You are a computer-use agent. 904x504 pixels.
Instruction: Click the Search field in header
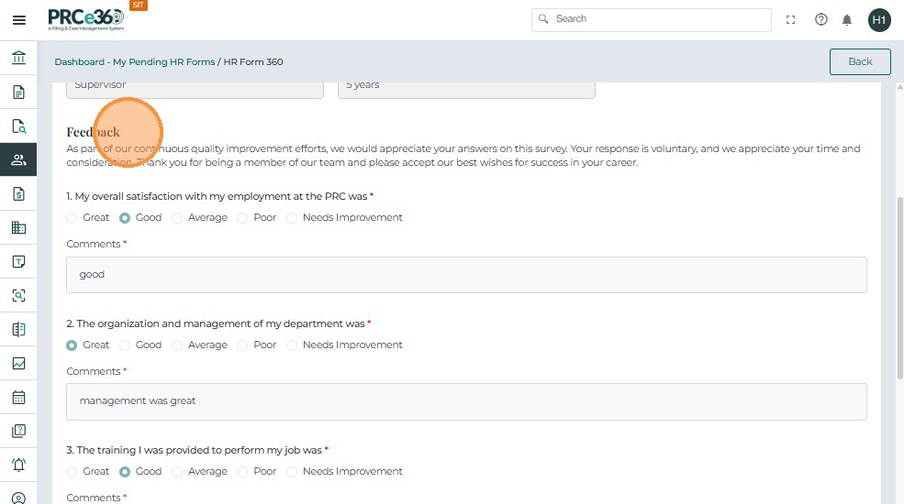652,19
